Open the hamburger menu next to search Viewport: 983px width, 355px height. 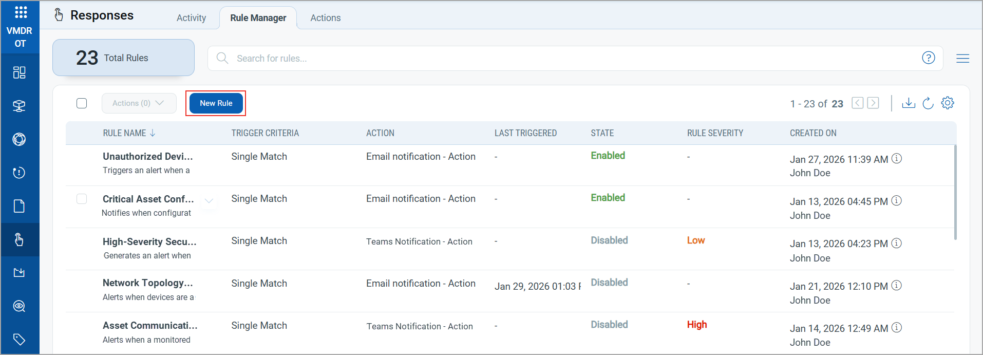pos(963,59)
